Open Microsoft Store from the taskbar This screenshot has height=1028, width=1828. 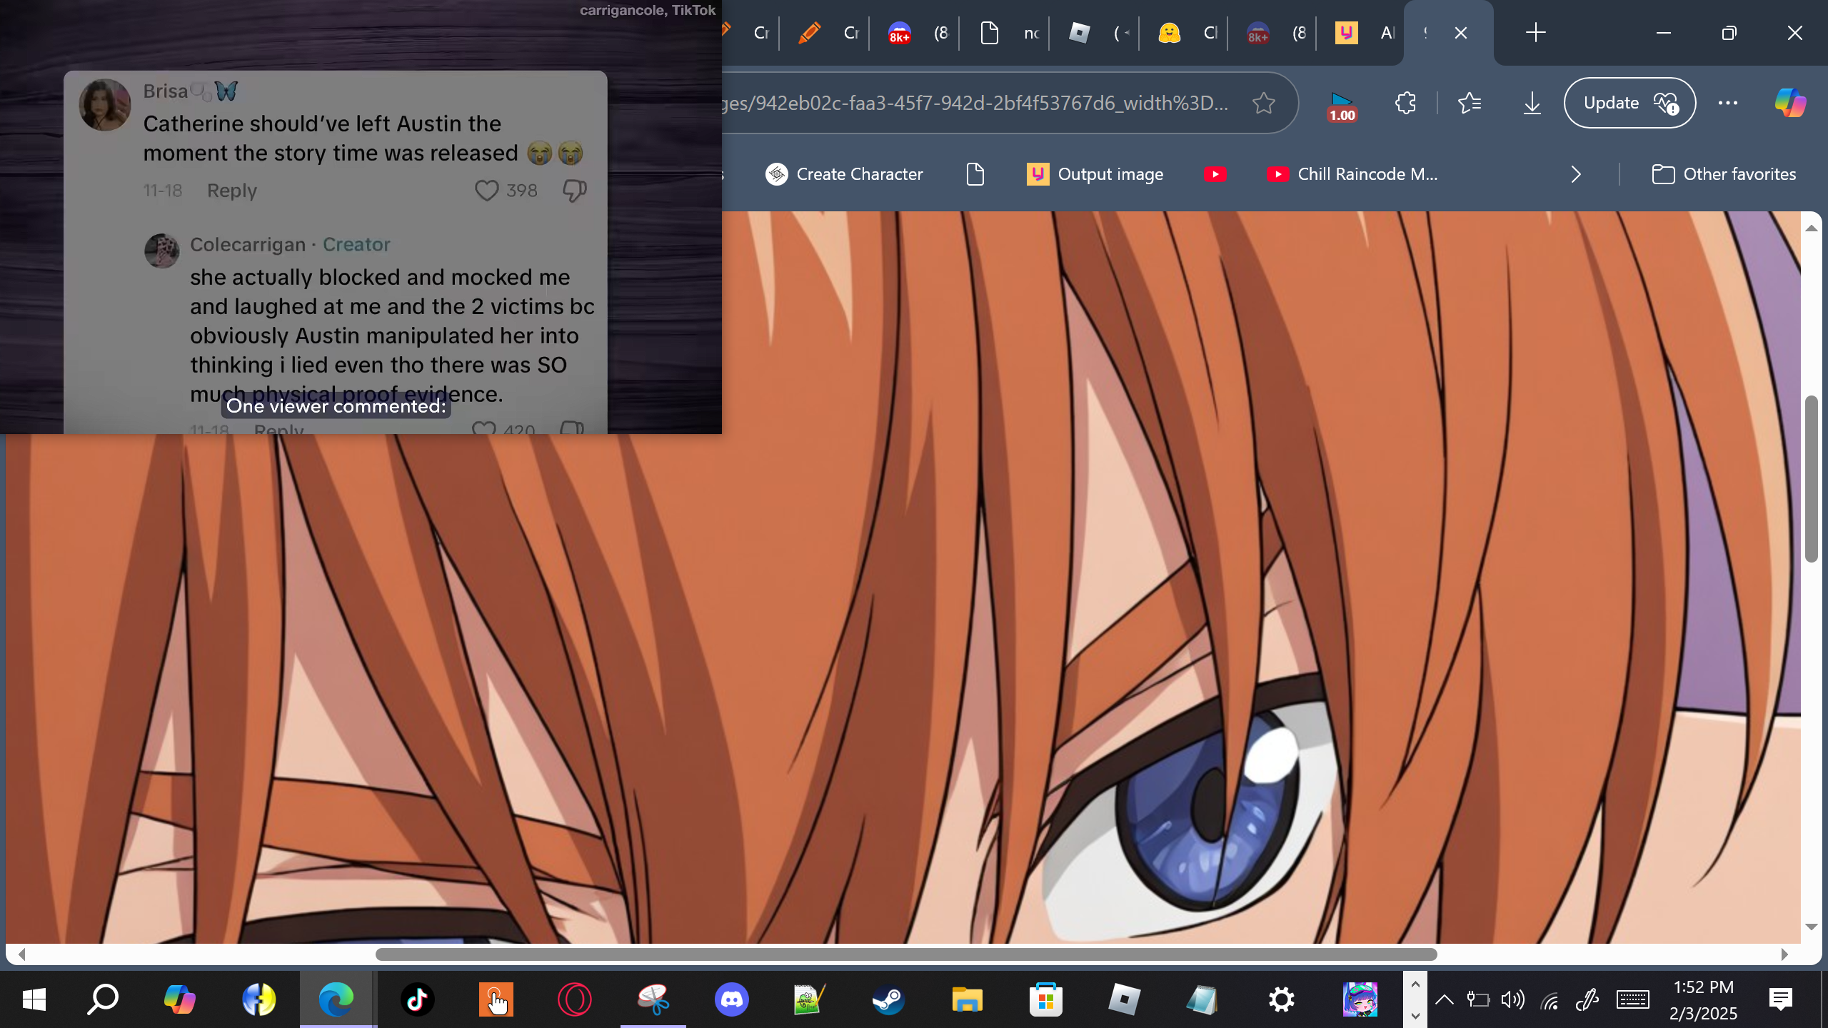click(1045, 999)
